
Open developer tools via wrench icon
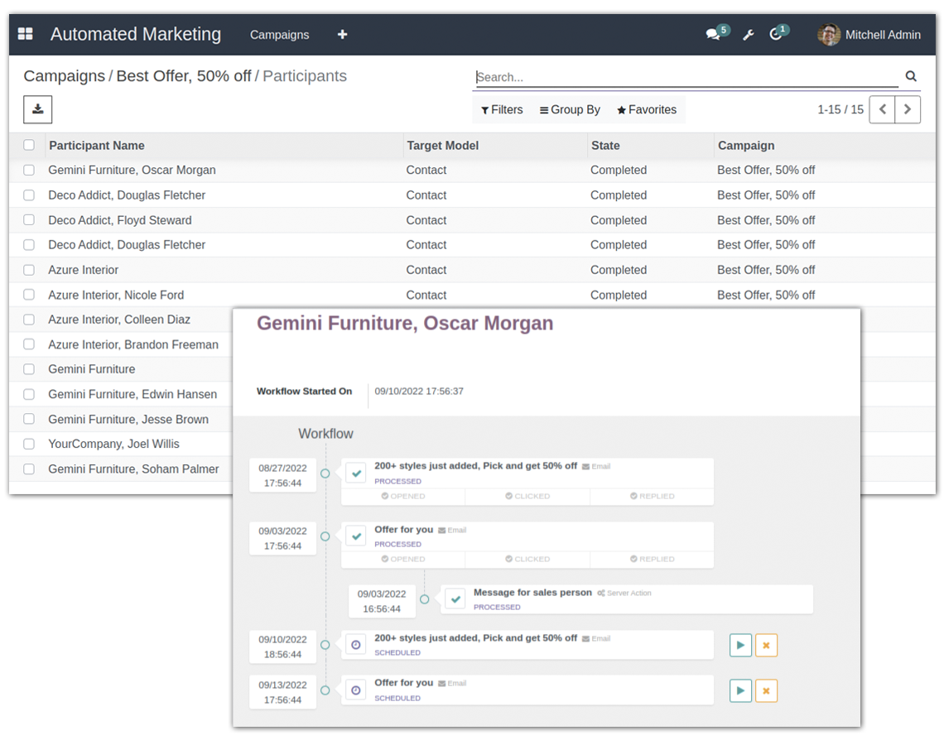pyautogui.click(x=748, y=34)
